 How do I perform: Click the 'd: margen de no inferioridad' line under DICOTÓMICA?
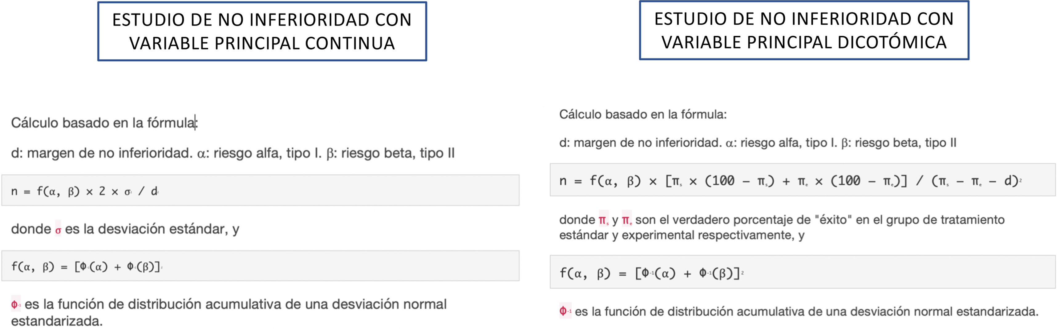pyautogui.click(x=757, y=143)
